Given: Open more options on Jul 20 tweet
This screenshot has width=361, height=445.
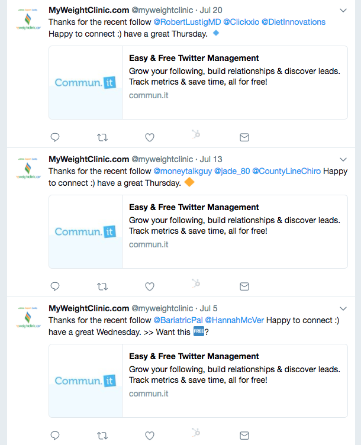Looking at the screenshot, I should click(343, 11).
